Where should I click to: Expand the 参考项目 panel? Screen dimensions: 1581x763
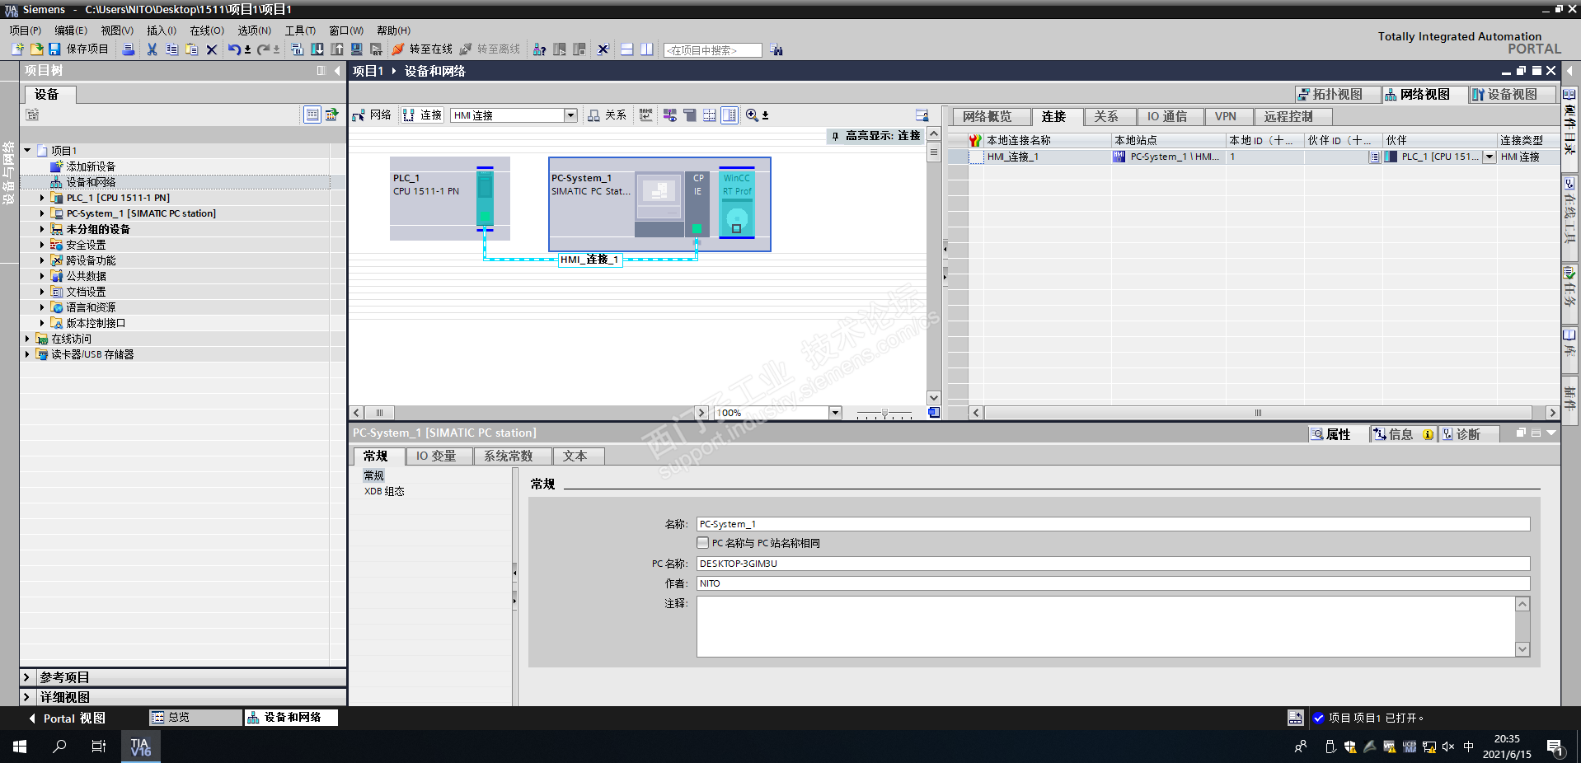tap(26, 677)
